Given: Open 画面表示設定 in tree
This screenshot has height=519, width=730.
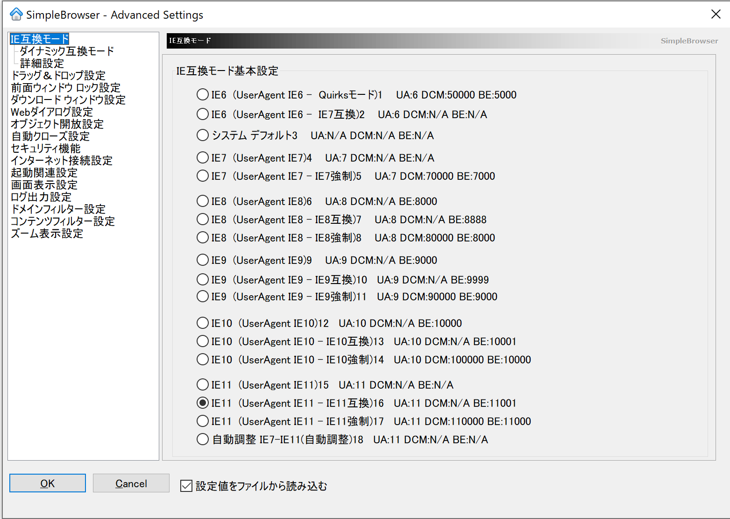Looking at the screenshot, I should (44, 185).
